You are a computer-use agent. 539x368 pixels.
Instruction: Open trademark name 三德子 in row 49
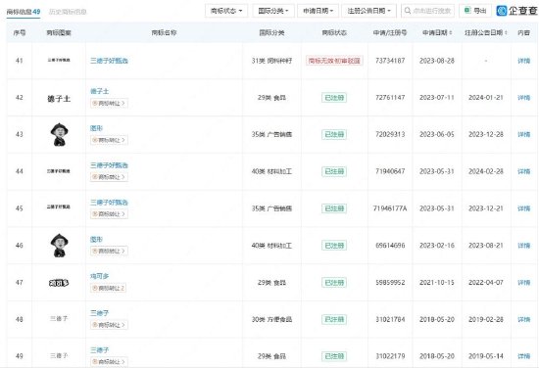99,350
